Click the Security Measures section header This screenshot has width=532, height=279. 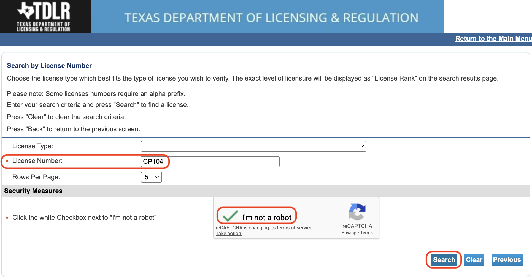[33, 191]
